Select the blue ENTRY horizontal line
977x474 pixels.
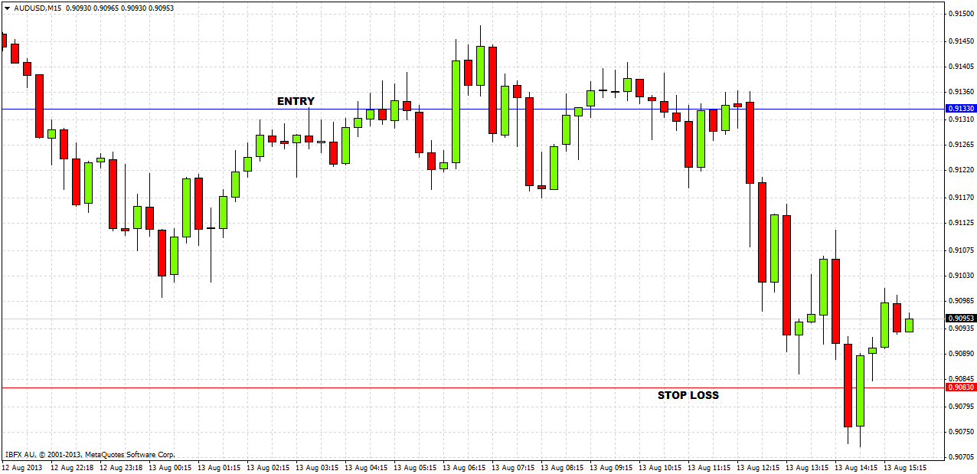click(x=459, y=108)
